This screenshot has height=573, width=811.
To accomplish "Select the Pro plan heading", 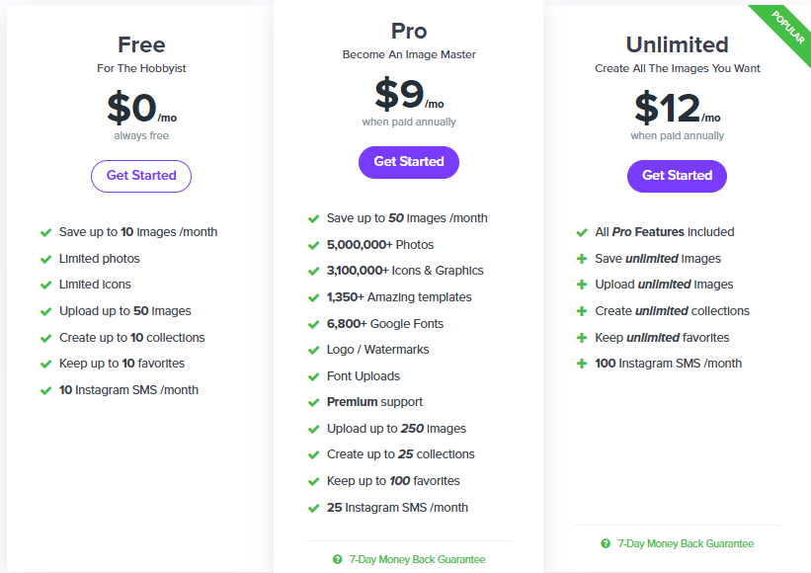I will (x=408, y=31).
